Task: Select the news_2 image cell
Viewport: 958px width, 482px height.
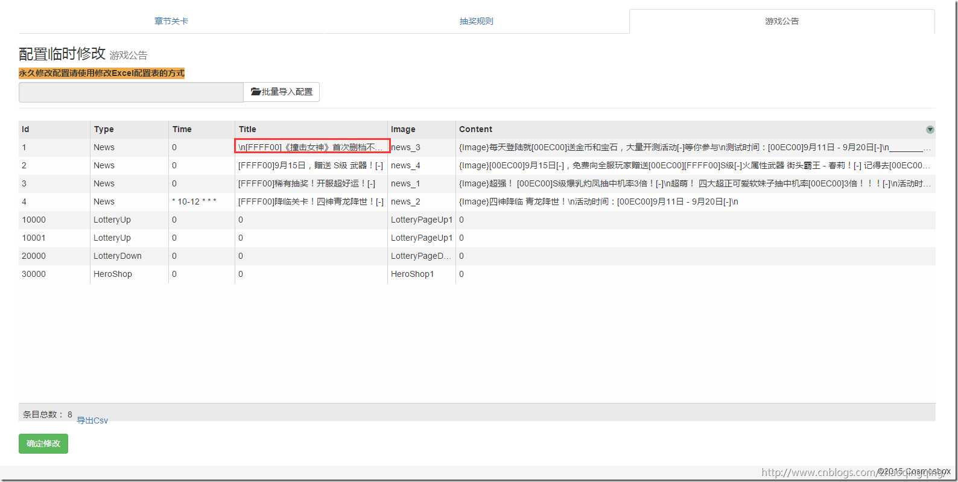Action: (x=422, y=201)
